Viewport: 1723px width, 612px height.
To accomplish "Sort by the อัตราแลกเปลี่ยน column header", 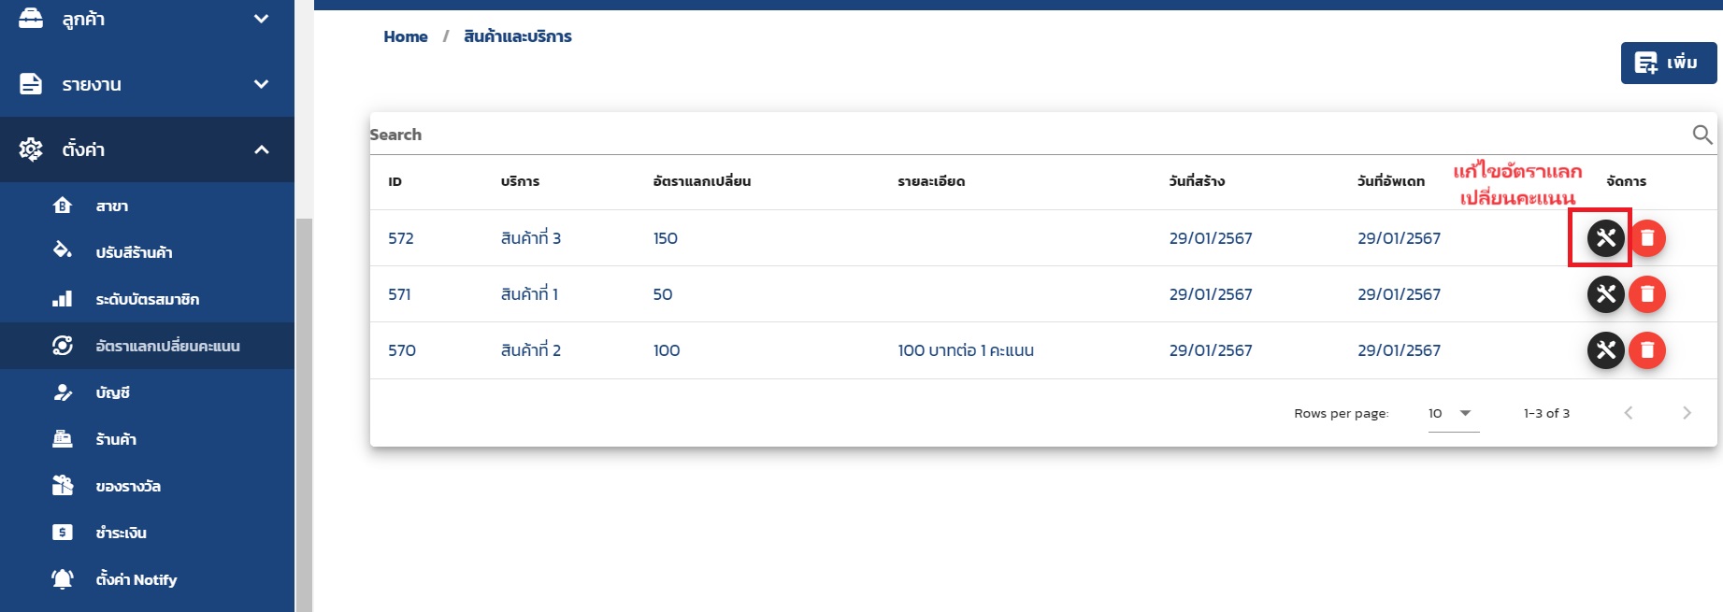I will 702,181.
